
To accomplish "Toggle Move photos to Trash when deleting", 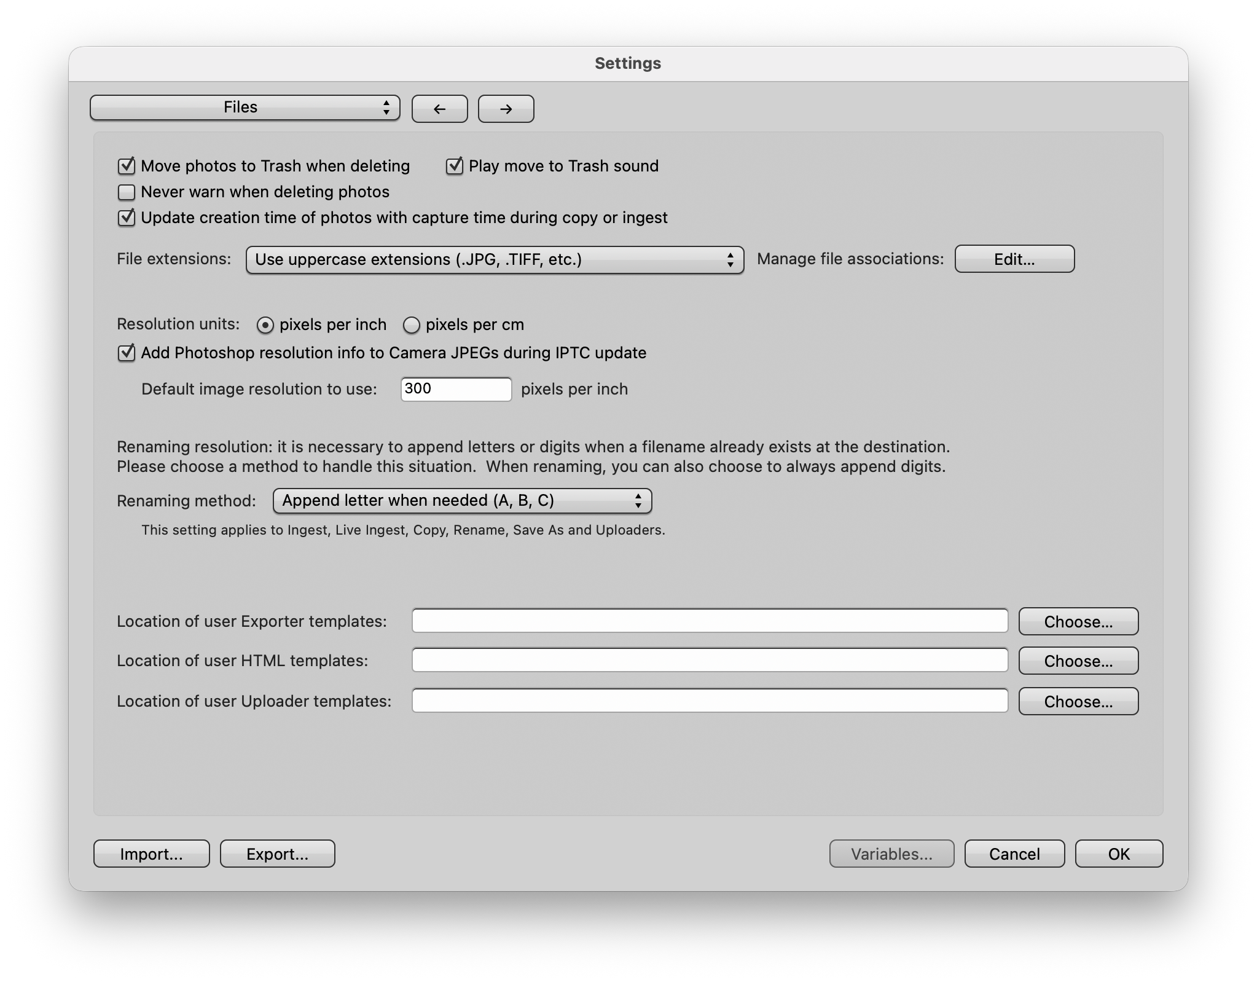I will (x=127, y=166).
